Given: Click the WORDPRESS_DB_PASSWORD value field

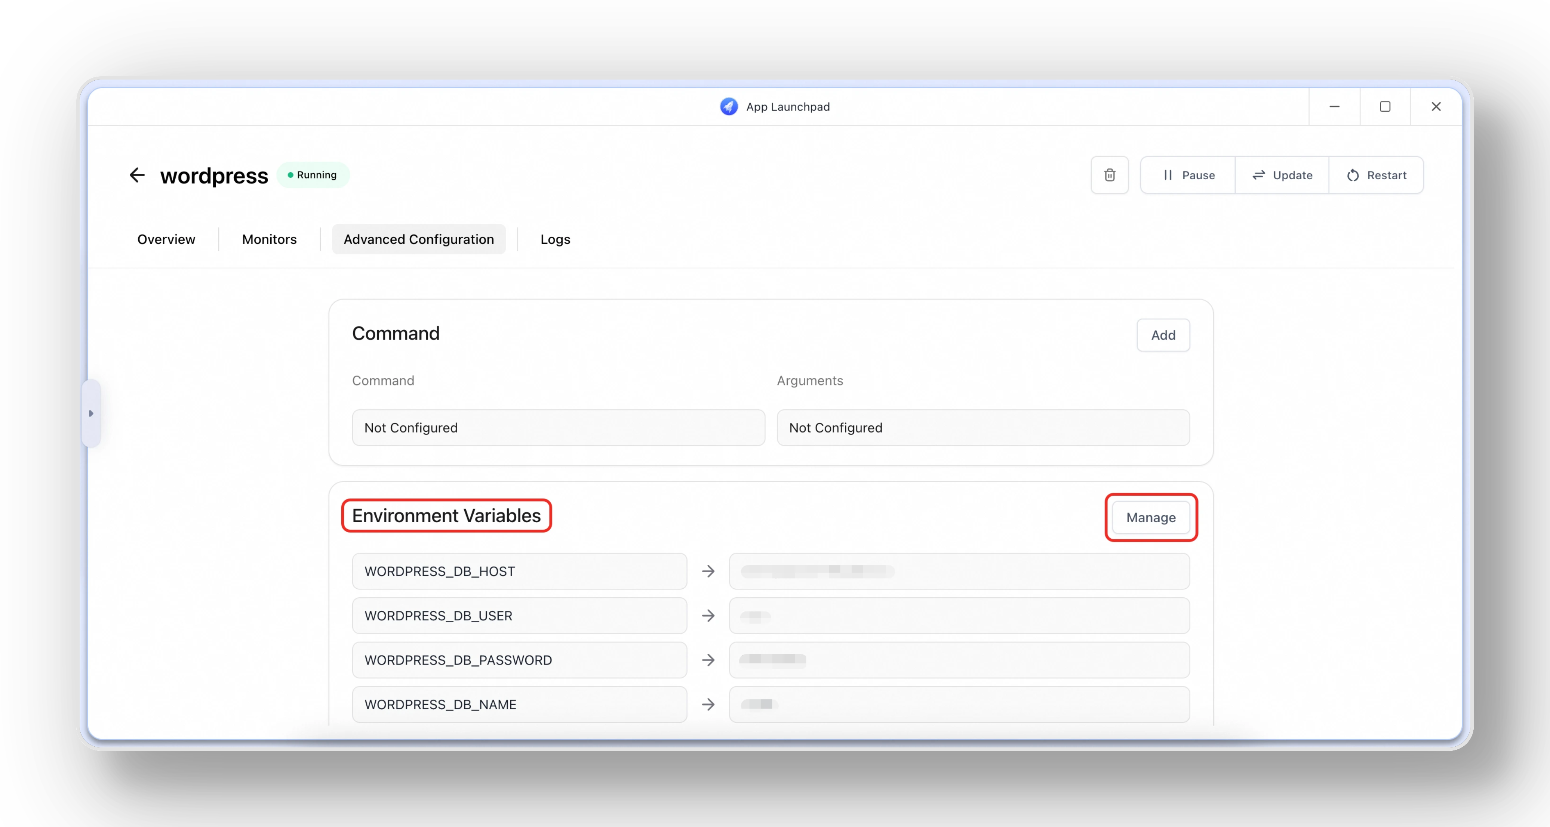Looking at the screenshot, I should (x=959, y=660).
